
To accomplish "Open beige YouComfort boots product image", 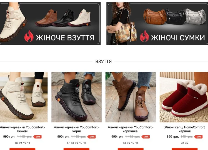I will pyautogui.click(x=24, y=97).
